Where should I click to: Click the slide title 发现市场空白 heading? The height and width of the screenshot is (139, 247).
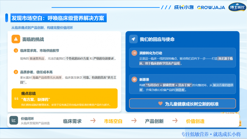coord(58,18)
